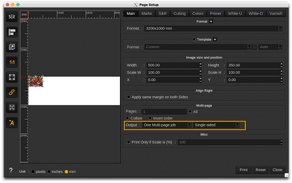Click the crop-marks frame icon
Viewport: 292px width, 183px height.
pyautogui.click(x=12, y=108)
